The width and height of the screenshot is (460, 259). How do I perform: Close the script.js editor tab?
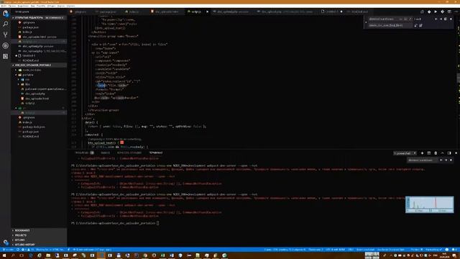pyautogui.click(x=207, y=12)
